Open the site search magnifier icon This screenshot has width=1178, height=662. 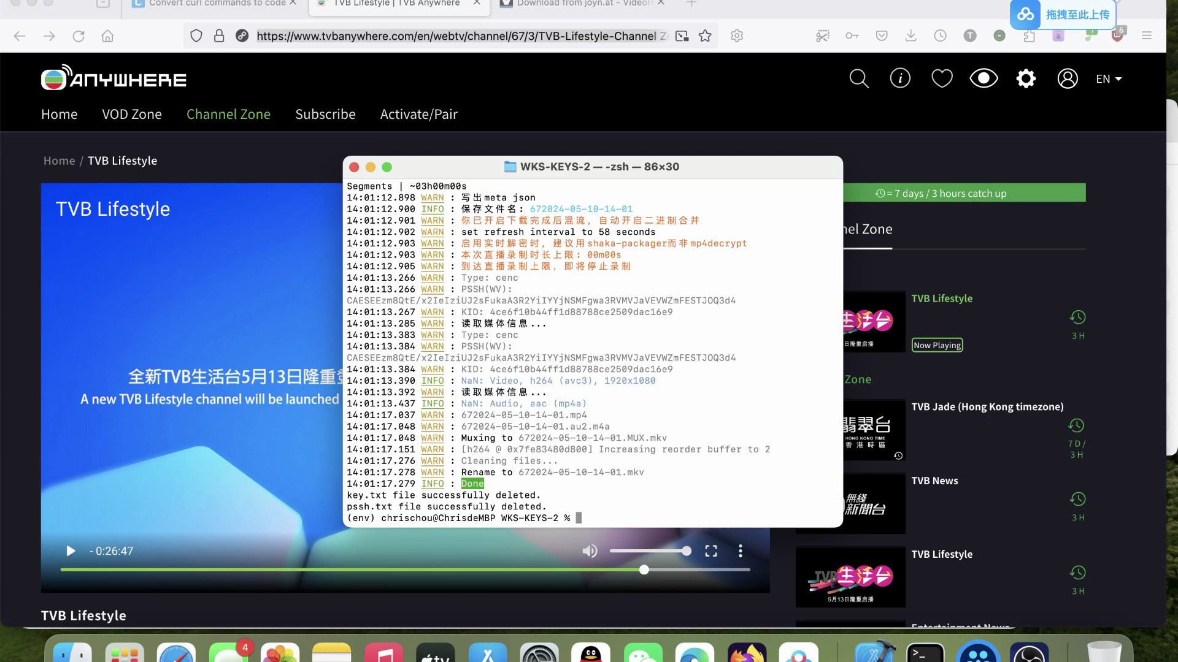pyautogui.click(x=859, y=78)
